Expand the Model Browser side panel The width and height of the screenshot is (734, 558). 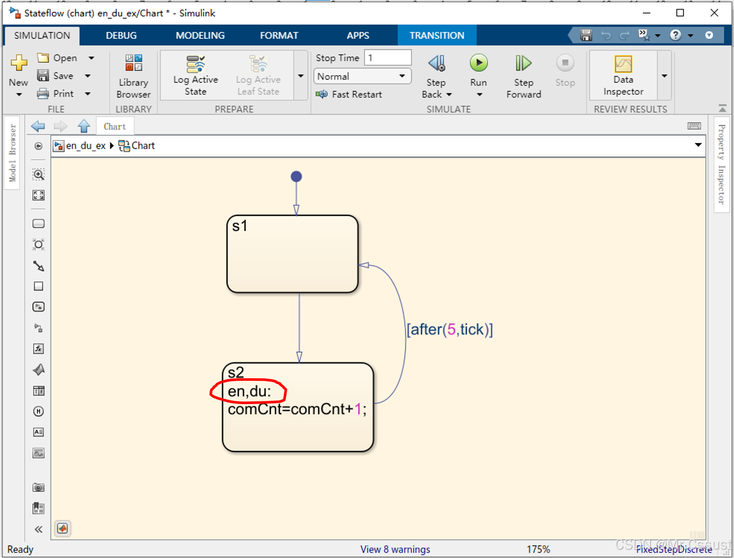coord(12,153)
